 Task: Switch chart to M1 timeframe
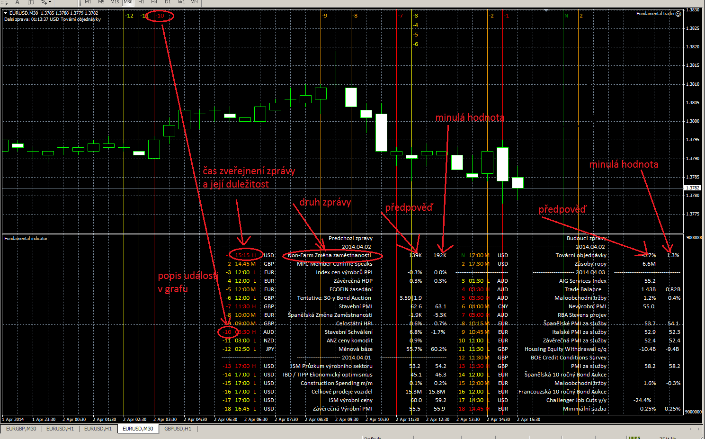tap(88, 2)
